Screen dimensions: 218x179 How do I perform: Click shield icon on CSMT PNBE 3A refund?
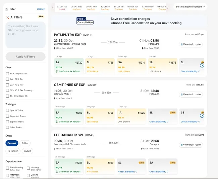[x=57, y=122]
